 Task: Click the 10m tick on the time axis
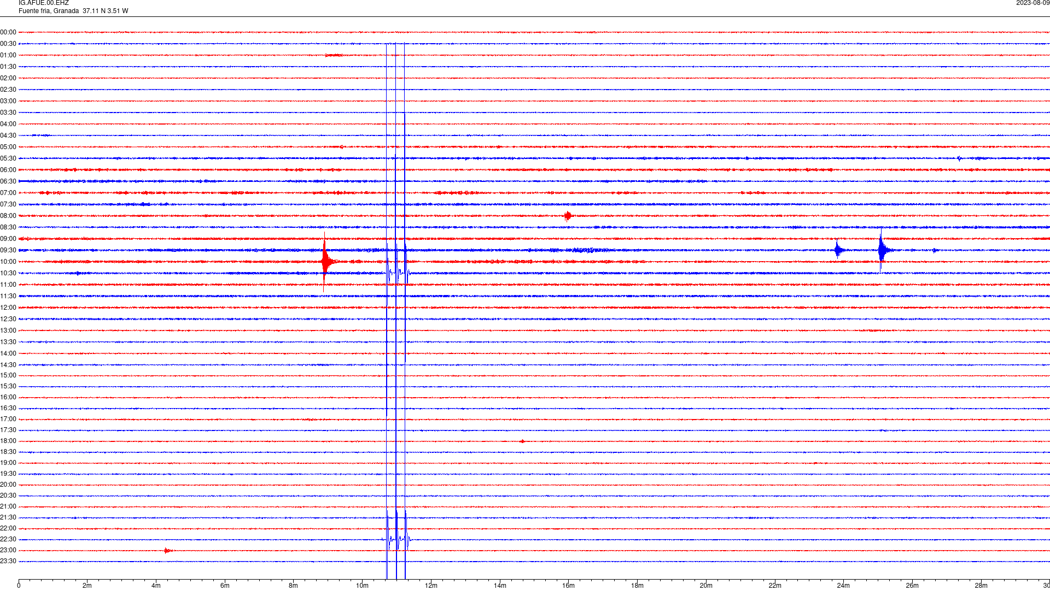[362, 586]
